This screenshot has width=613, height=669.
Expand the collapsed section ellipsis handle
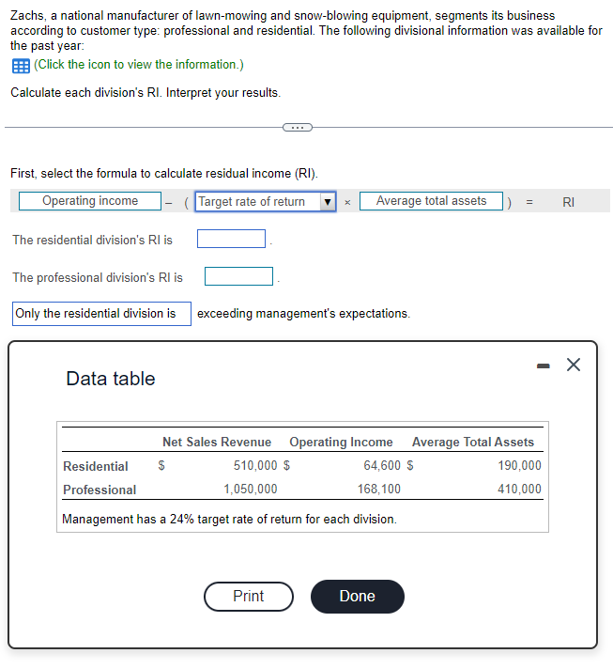[298, 127]
